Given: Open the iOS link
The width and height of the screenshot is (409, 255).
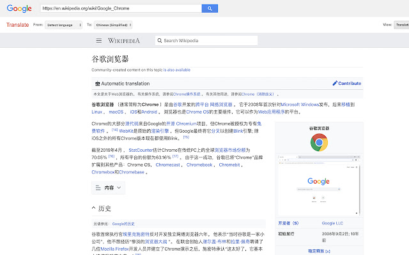Looking at the screenshot, I should [134, 112].
